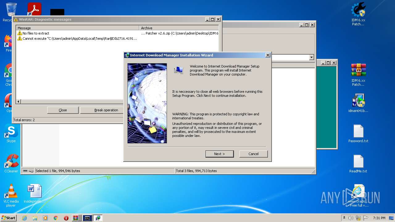
Task: Open the idman641b installer desktop icon
Action: point(358,103)
